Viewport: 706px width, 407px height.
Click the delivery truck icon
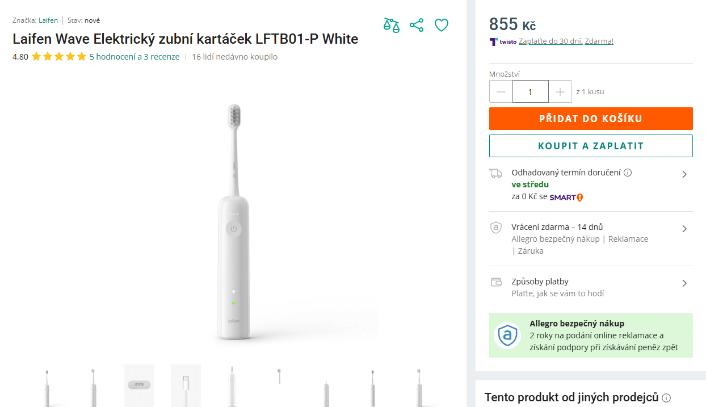pyautogui.click(x=497, y=172)
